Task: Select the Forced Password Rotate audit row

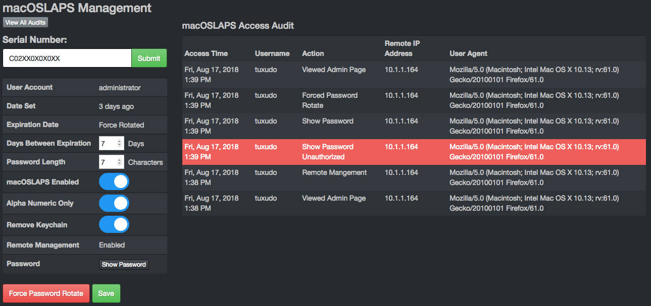Action: click(414, 100)
